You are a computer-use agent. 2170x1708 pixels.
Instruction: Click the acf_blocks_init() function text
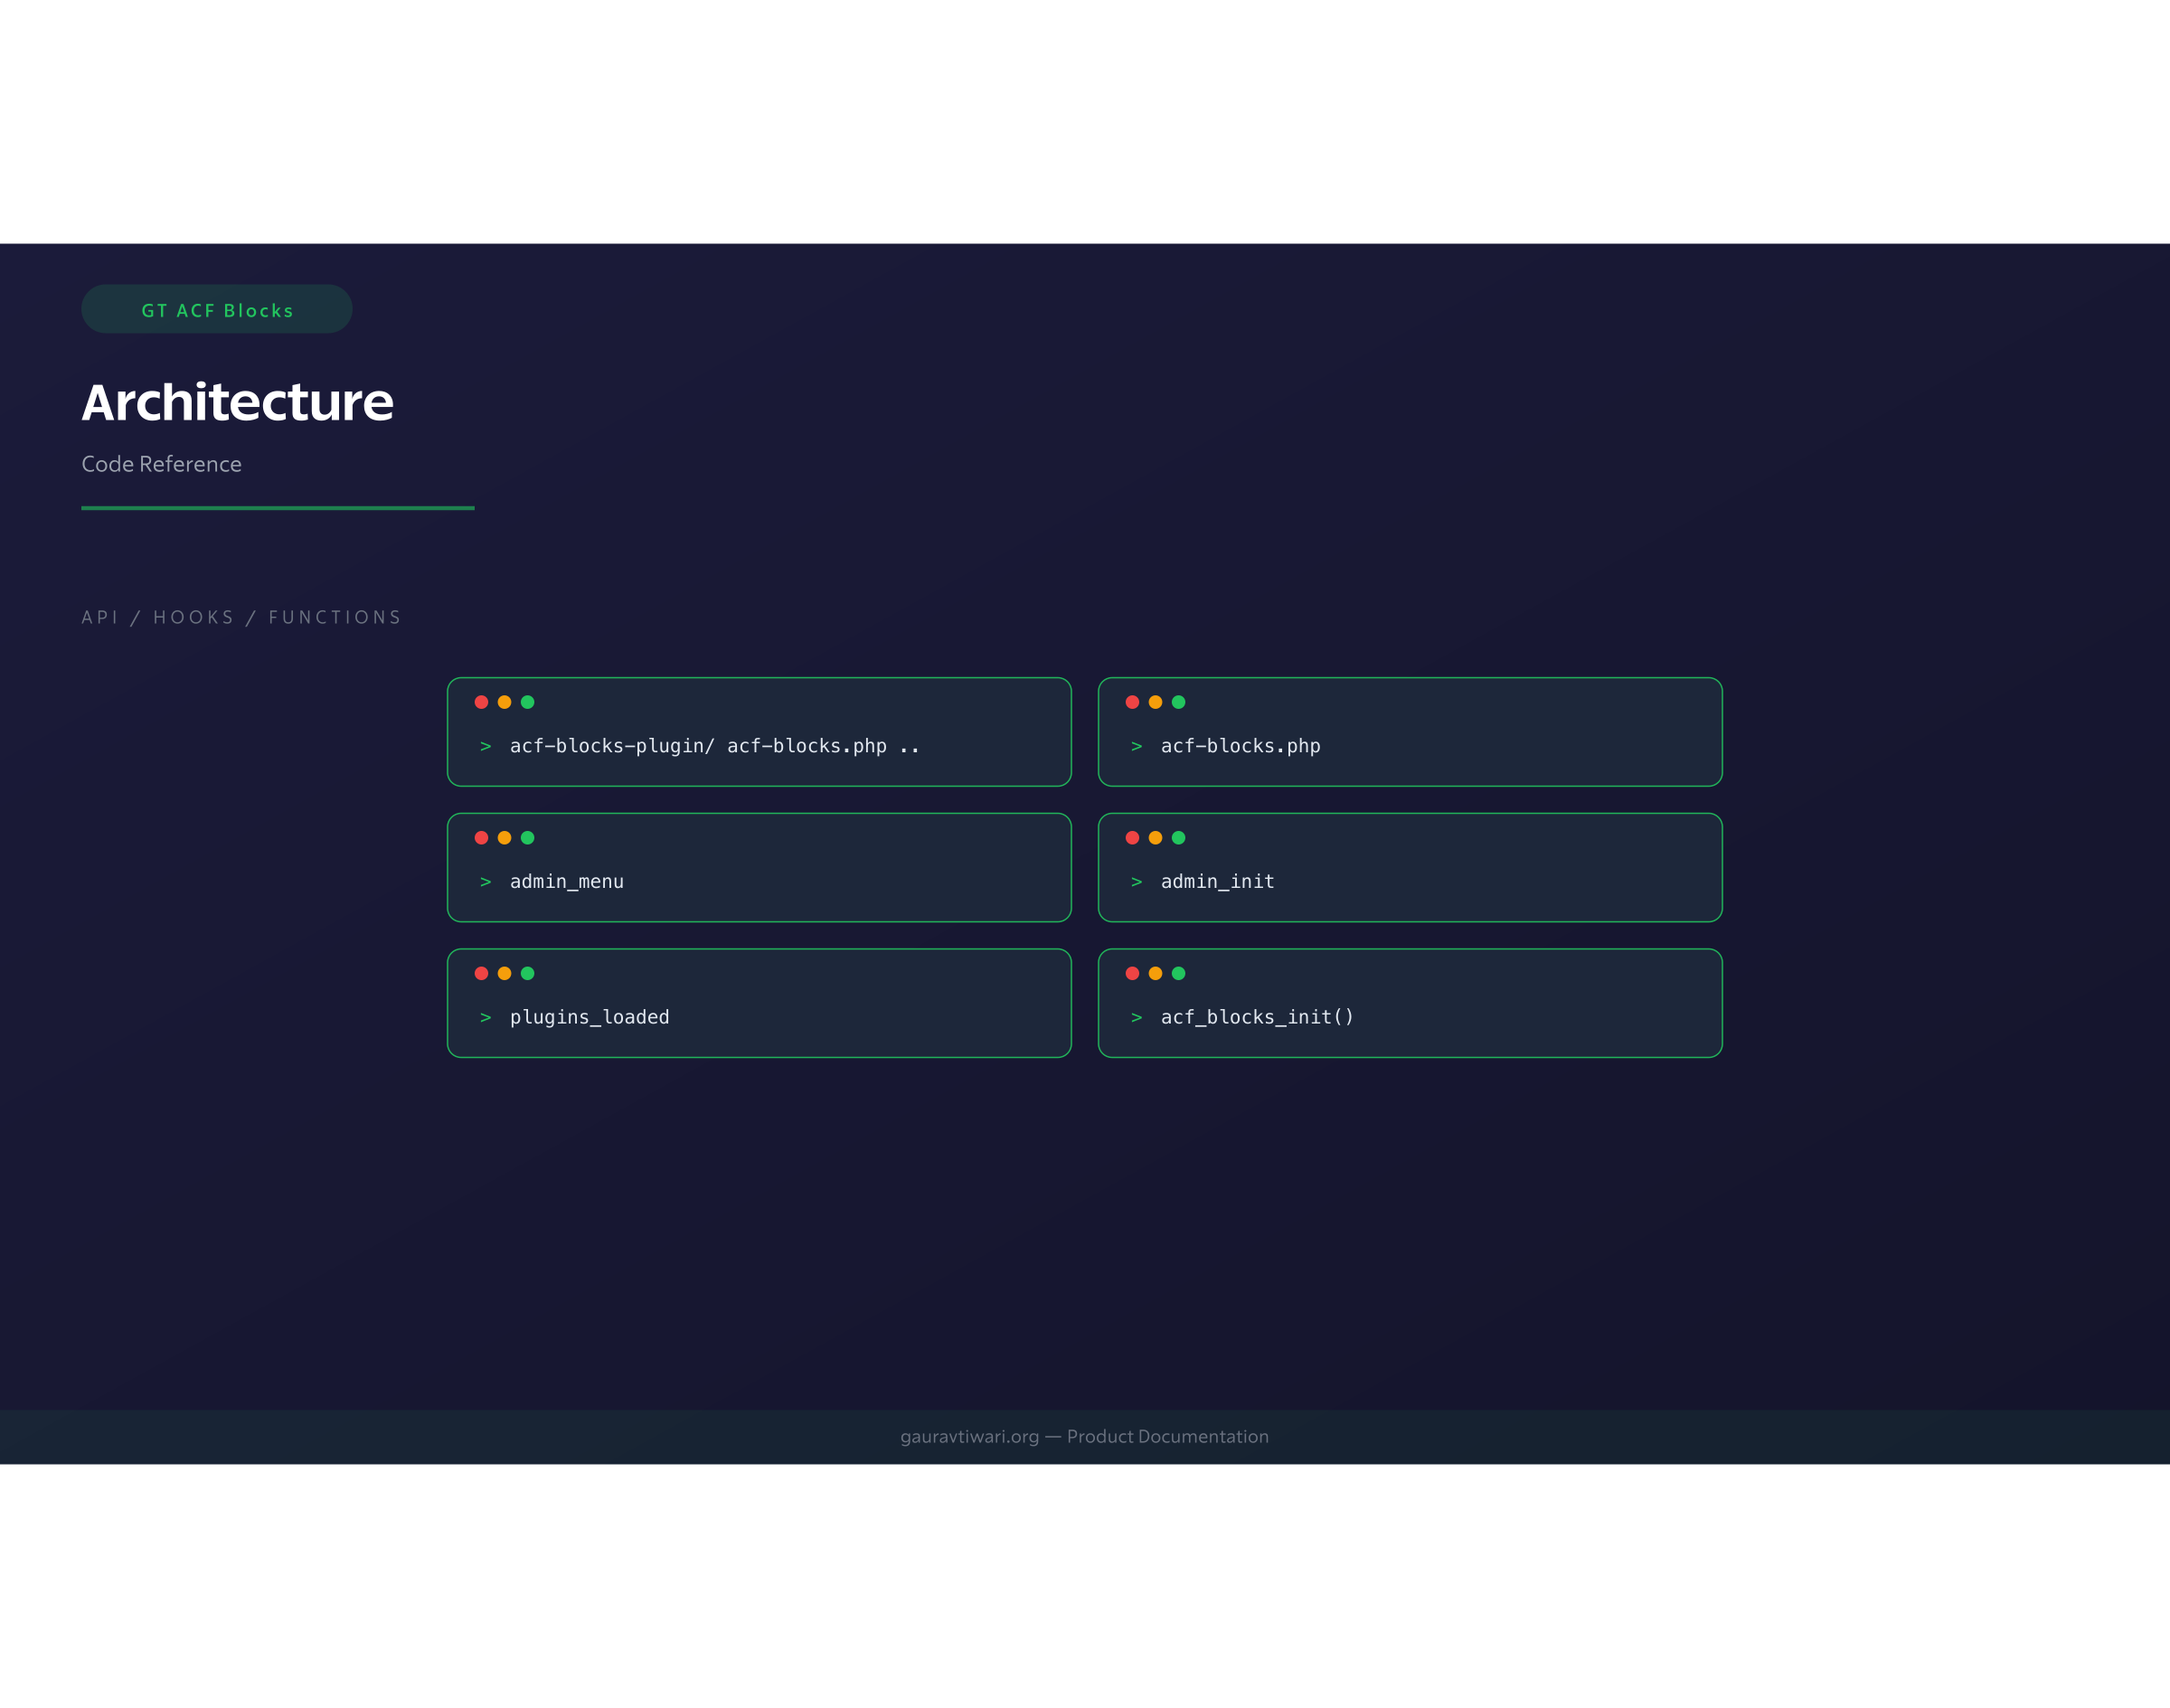coord(1257,1017)
